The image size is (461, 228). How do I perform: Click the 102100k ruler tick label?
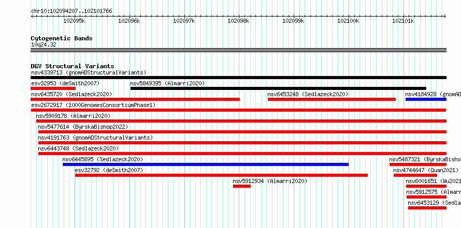coord(348,21)
